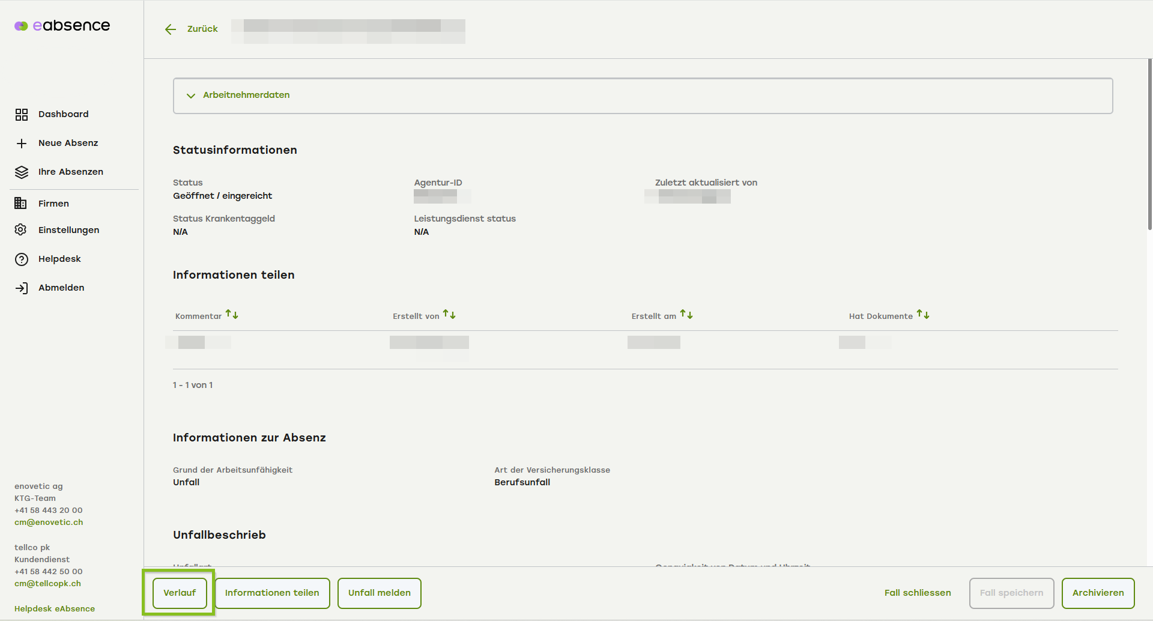Sort the table by Erstellt von column
Image resolution: width=1153 pixels, height=621 pixels.
(449, 315)
